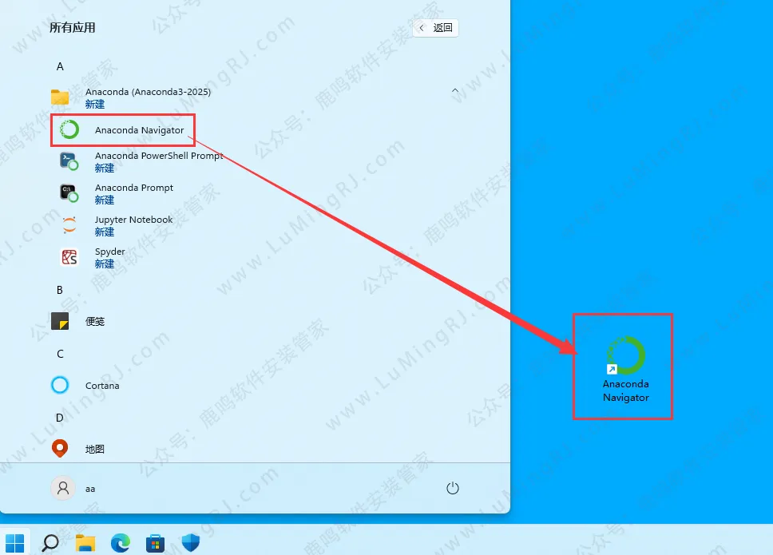The height and width of the screenshot is (555, 773).
Task: Select the Anaconda Navigator desktop shortcut
Action: click(x=625, y=369)
